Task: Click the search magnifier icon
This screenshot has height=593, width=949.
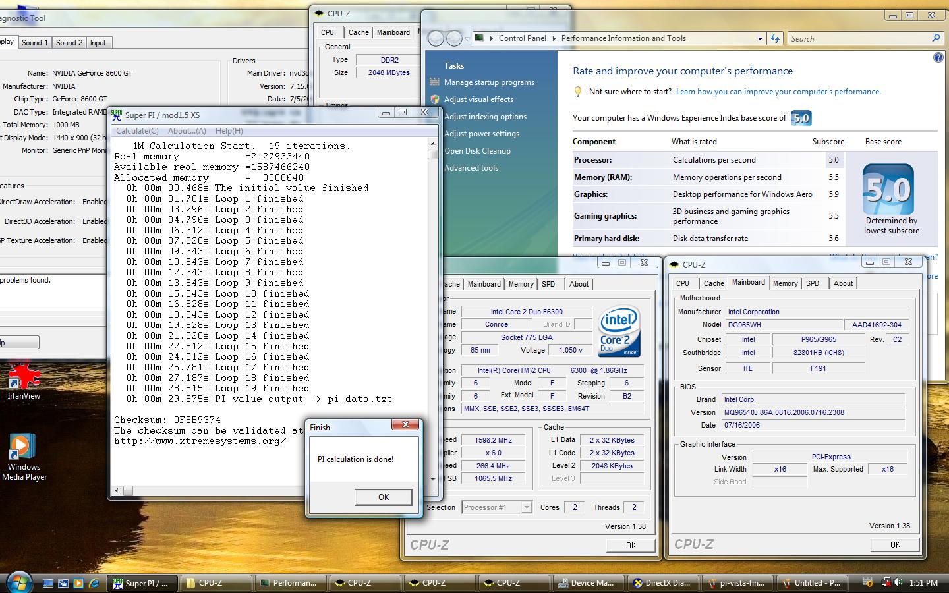Action: click(x=936, y=38)
